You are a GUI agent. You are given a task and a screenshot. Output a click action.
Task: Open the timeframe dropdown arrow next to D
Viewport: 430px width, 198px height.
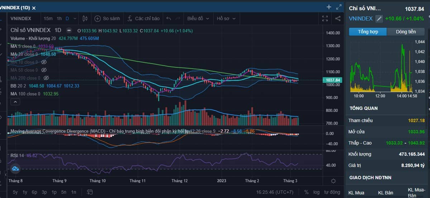[x=75, y=18]
